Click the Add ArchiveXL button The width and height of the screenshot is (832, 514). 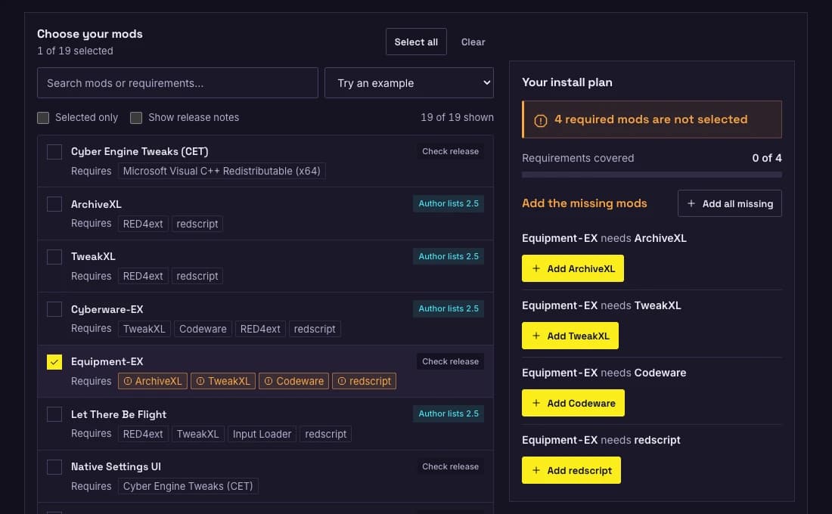573,268
